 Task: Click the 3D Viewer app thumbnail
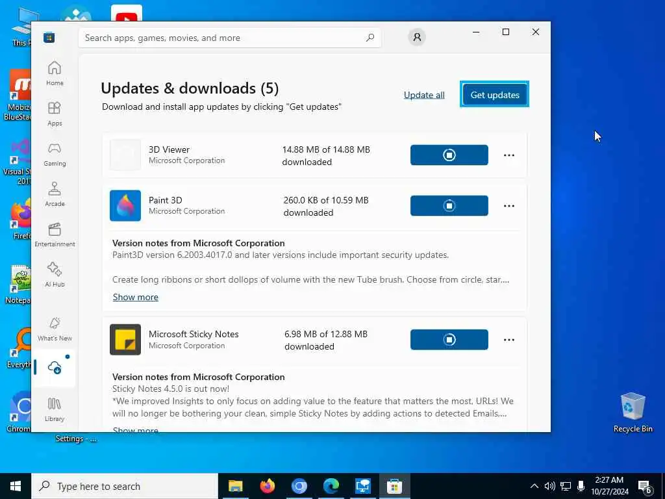(x=125, y=155)
